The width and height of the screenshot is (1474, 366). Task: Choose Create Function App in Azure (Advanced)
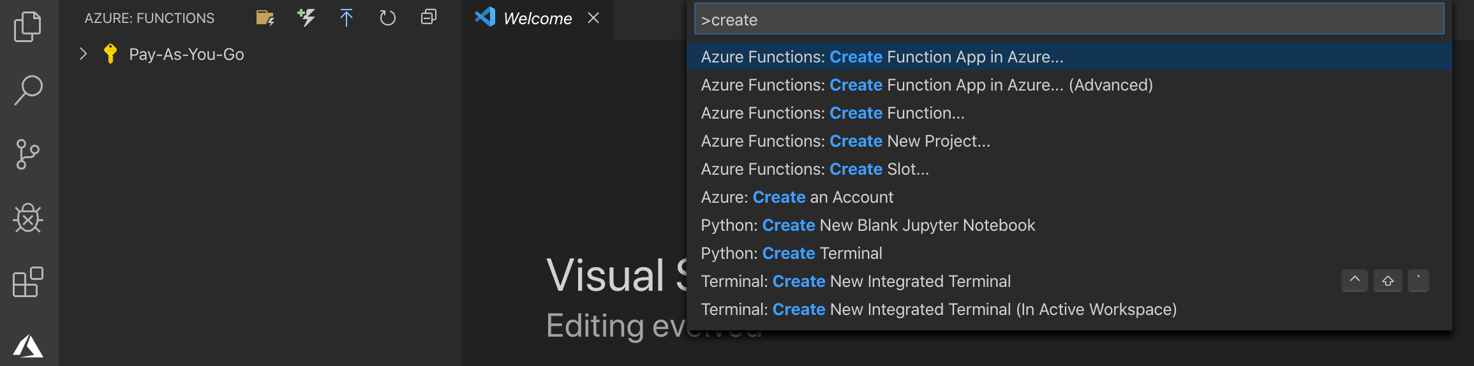click(927, 85)
